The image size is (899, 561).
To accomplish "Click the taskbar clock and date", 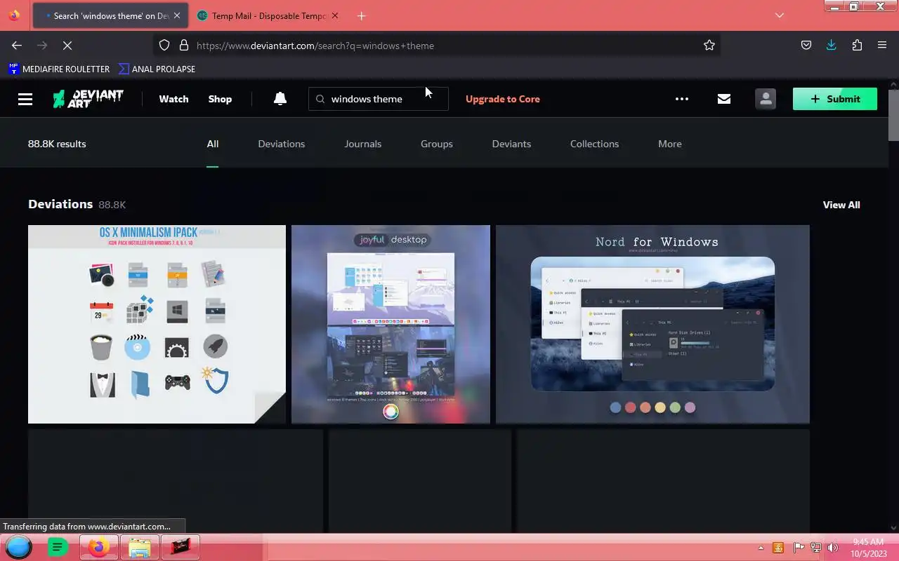I will pyautogui.click(x=868, y=548).
